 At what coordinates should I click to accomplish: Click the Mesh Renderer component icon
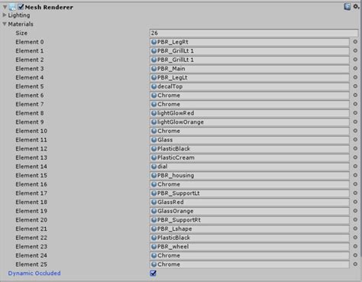13,7
